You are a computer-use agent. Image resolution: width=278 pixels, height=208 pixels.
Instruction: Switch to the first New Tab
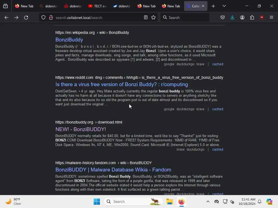[24, 6]
